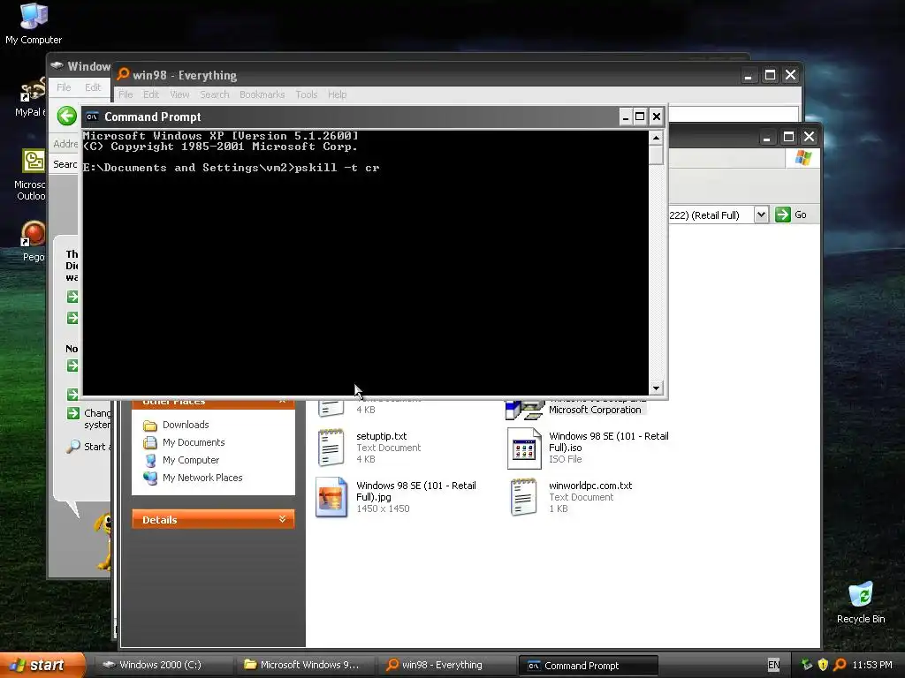Click the Command Prompt scroll up arrow
Image resolution: width=905 pixels, height=678 pixels.
tap(656, 138)
